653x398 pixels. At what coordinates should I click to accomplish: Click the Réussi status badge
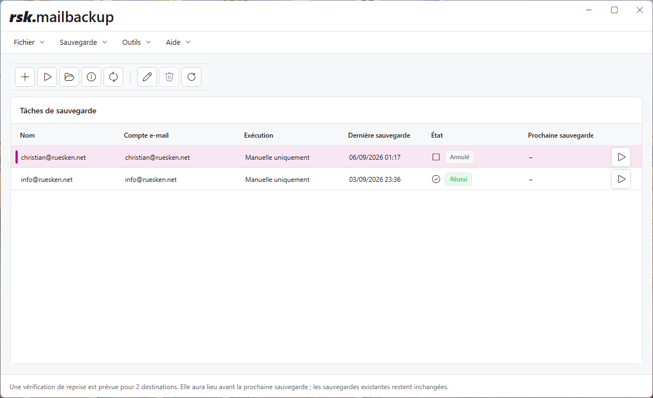(x=459, y=179)
